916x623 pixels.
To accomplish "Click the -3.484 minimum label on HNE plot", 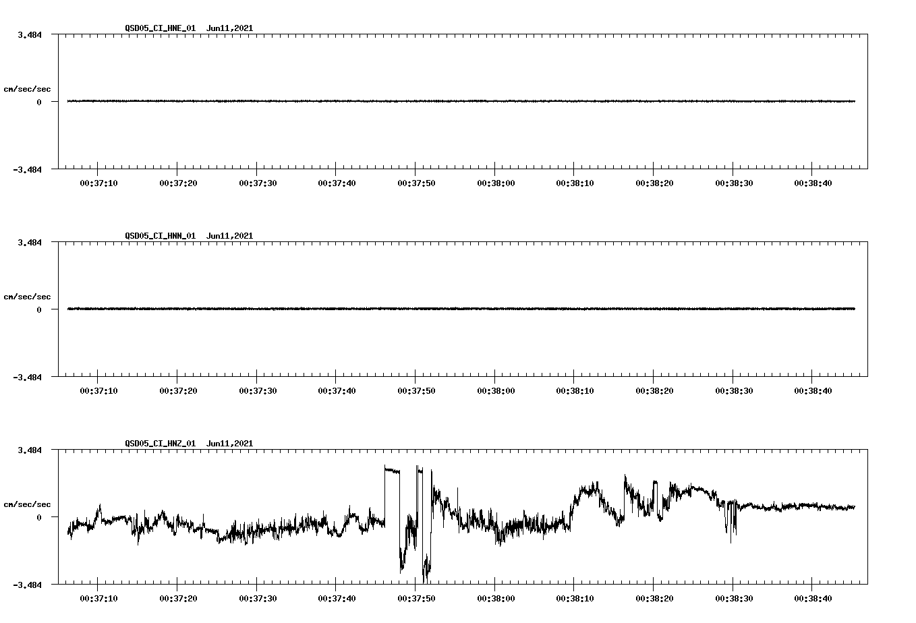I will tap(28, 170).
